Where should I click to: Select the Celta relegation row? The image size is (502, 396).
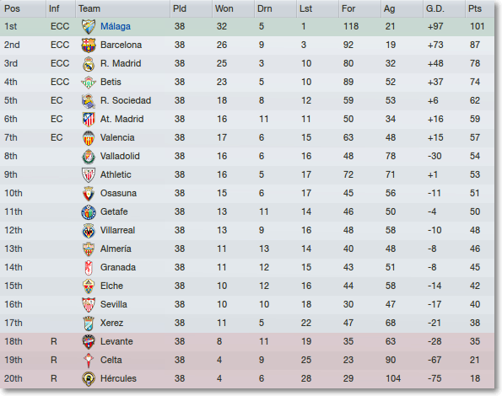pos(247,361)
